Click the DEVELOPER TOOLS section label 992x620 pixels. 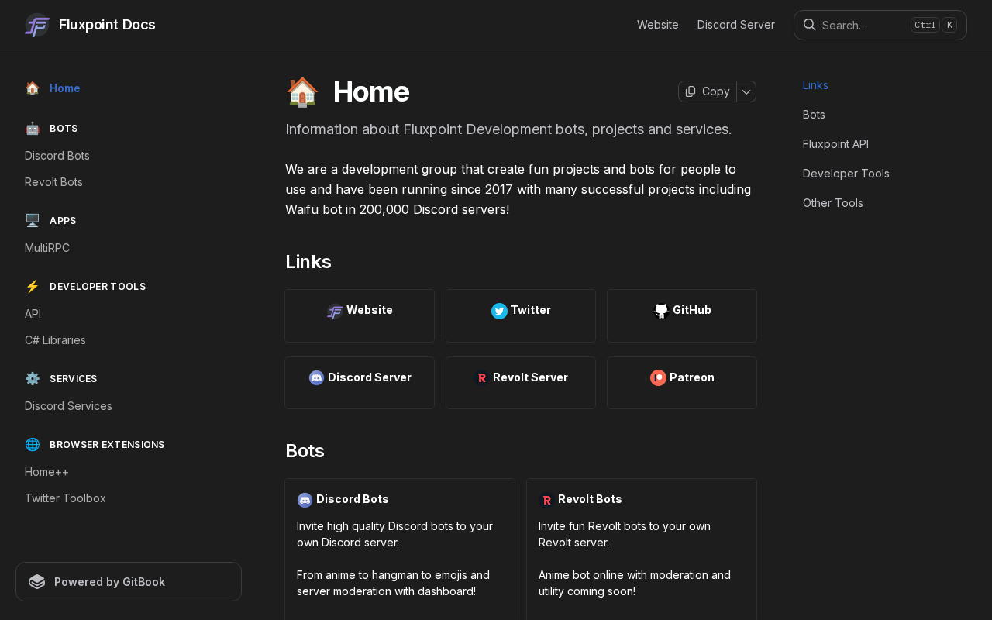coord(98,287)
